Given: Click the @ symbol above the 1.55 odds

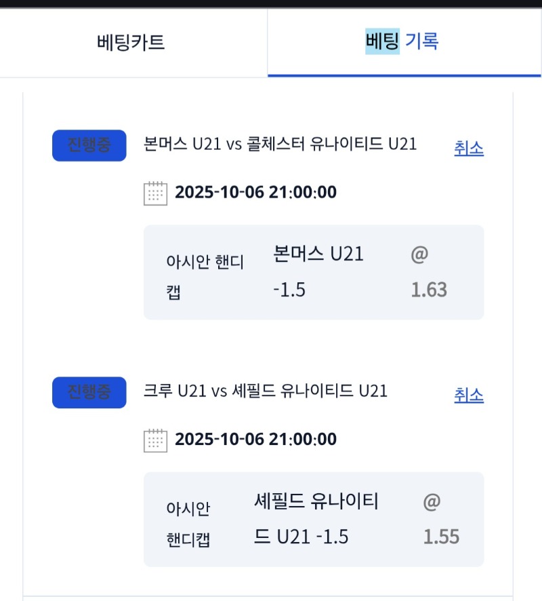Looking at the screenshot, I should pos(432,503).
